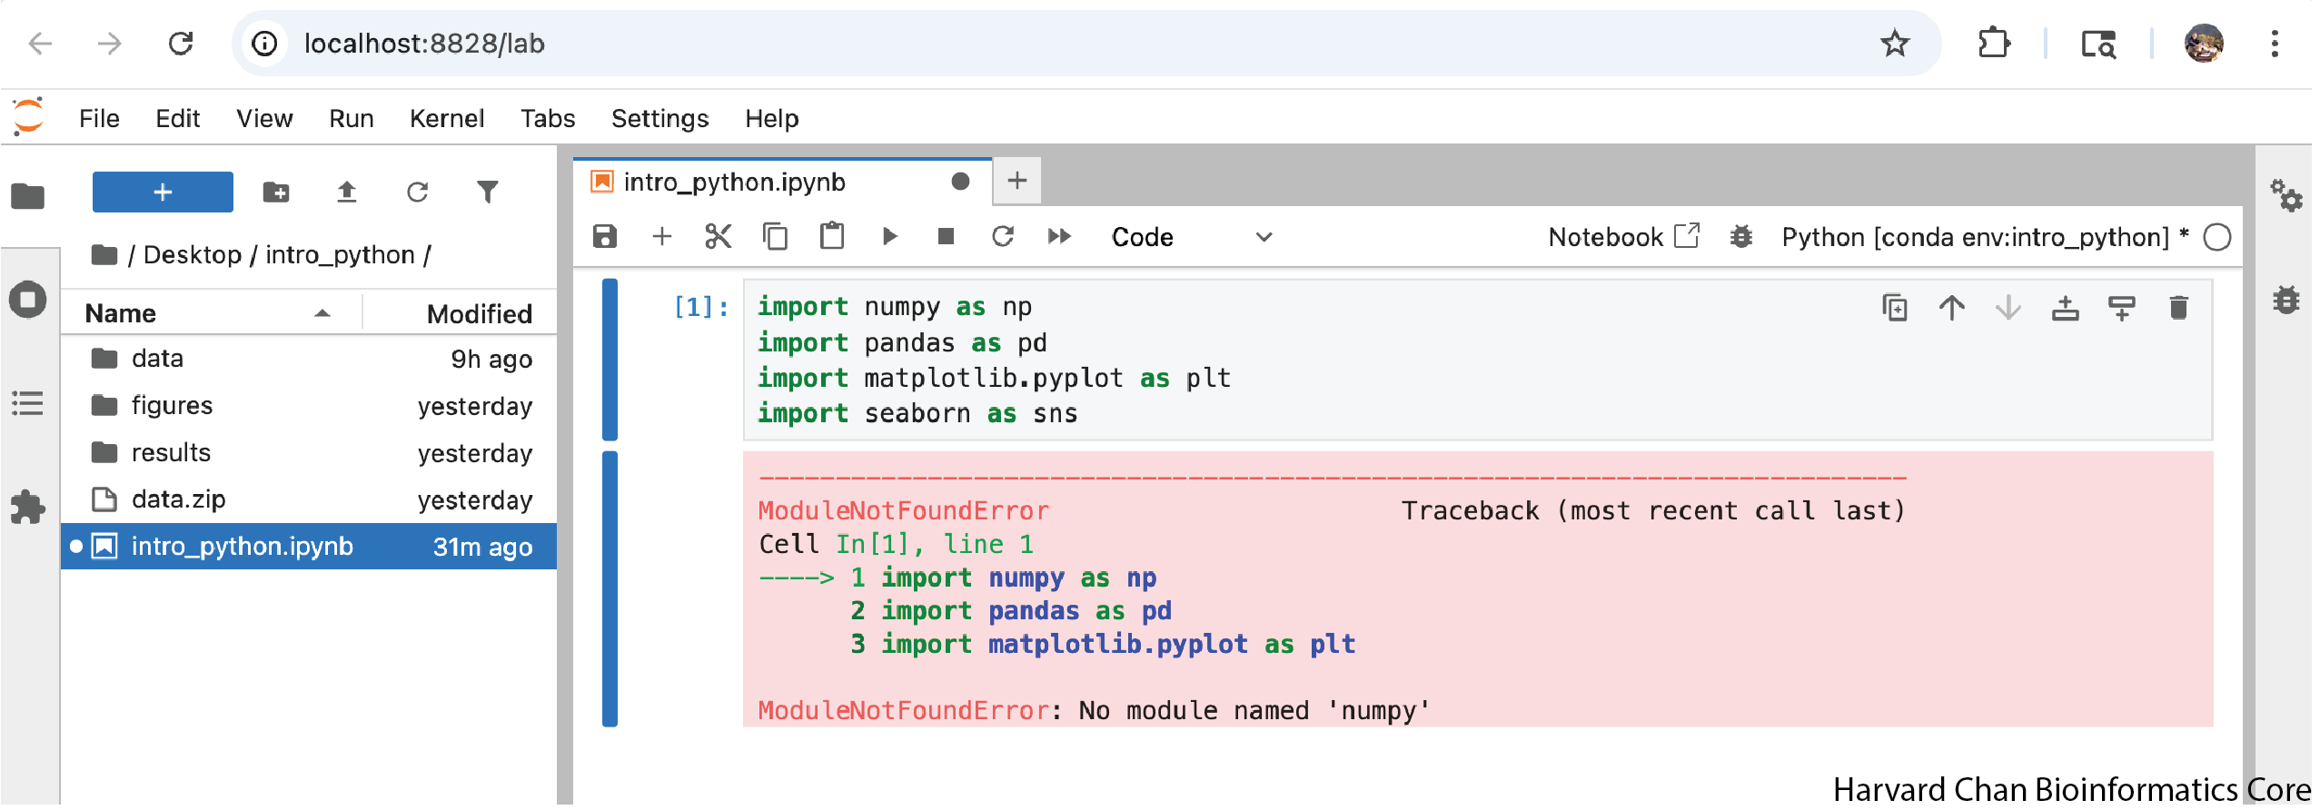Navigate to the Desktop breadcrumb folder
2320x810 pixels.
coord(192,255)
